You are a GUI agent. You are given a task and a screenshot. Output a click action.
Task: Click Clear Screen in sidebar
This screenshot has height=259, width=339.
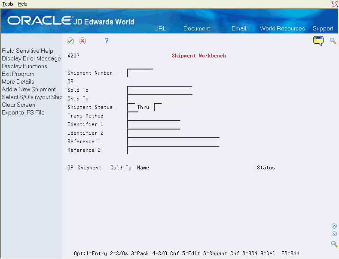click(18, 105)
